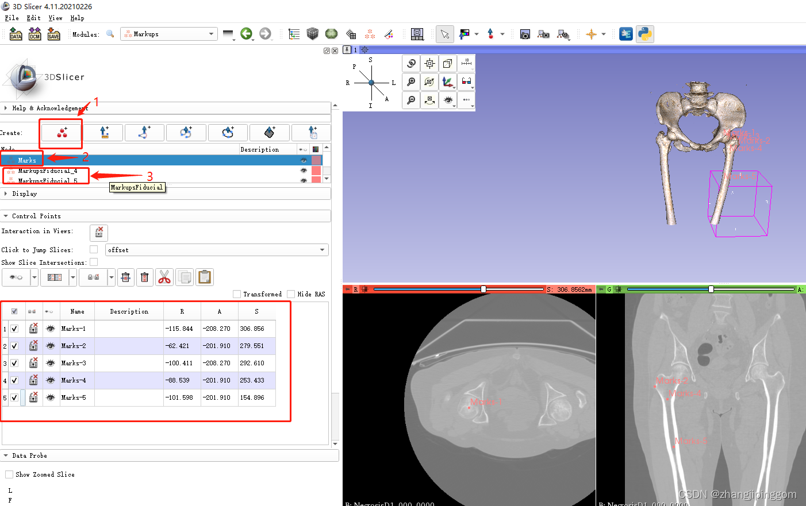Viewport: 806px width, 506px height.
Task: Create a new line markup
Action: pyautogui.click(x=103, y=133)
